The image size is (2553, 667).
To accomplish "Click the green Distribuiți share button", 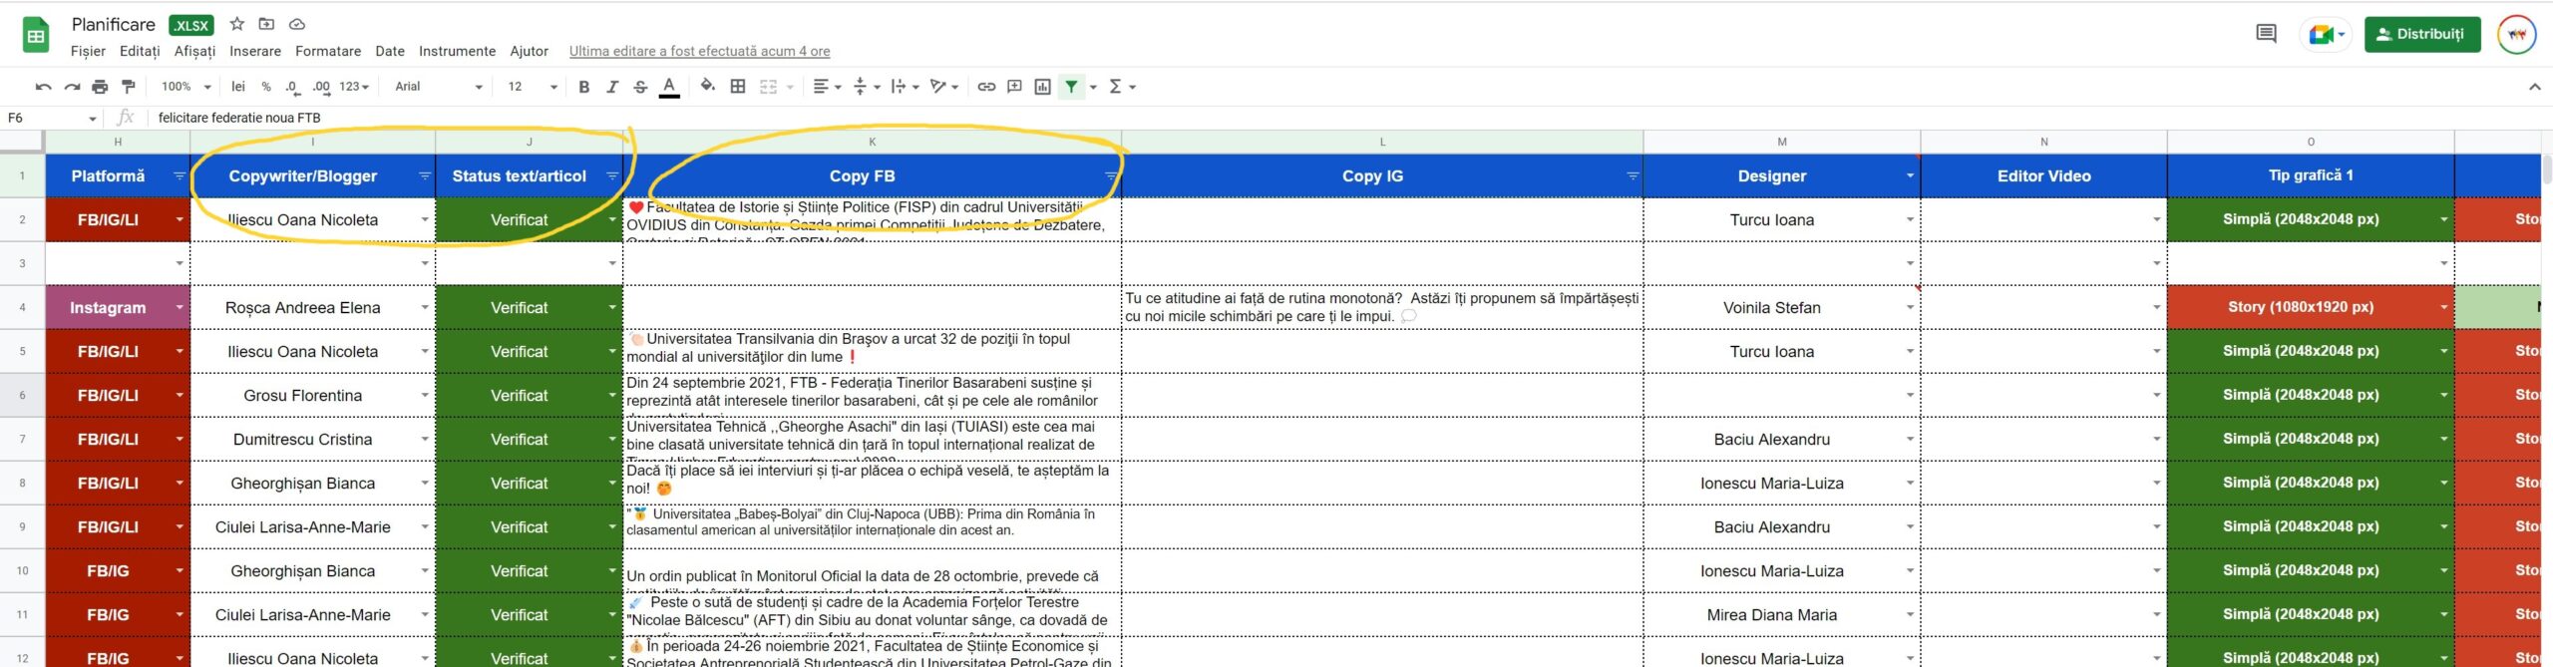I will click(2421, 34).
